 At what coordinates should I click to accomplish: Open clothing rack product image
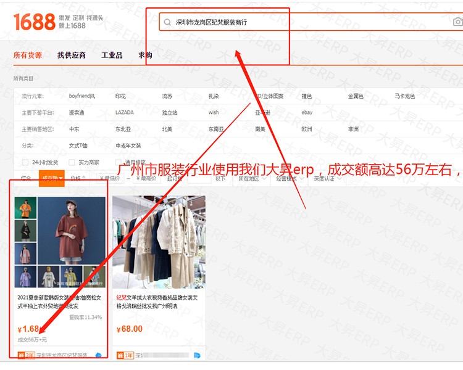click(x=159, y=242)
